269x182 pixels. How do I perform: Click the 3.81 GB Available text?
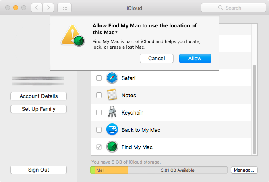coord(178,170)
